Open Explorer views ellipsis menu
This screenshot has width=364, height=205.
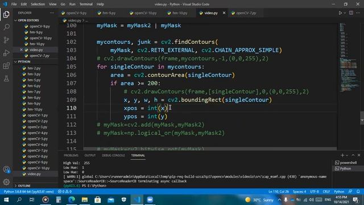pyautogui.click(x=52, y=13)
